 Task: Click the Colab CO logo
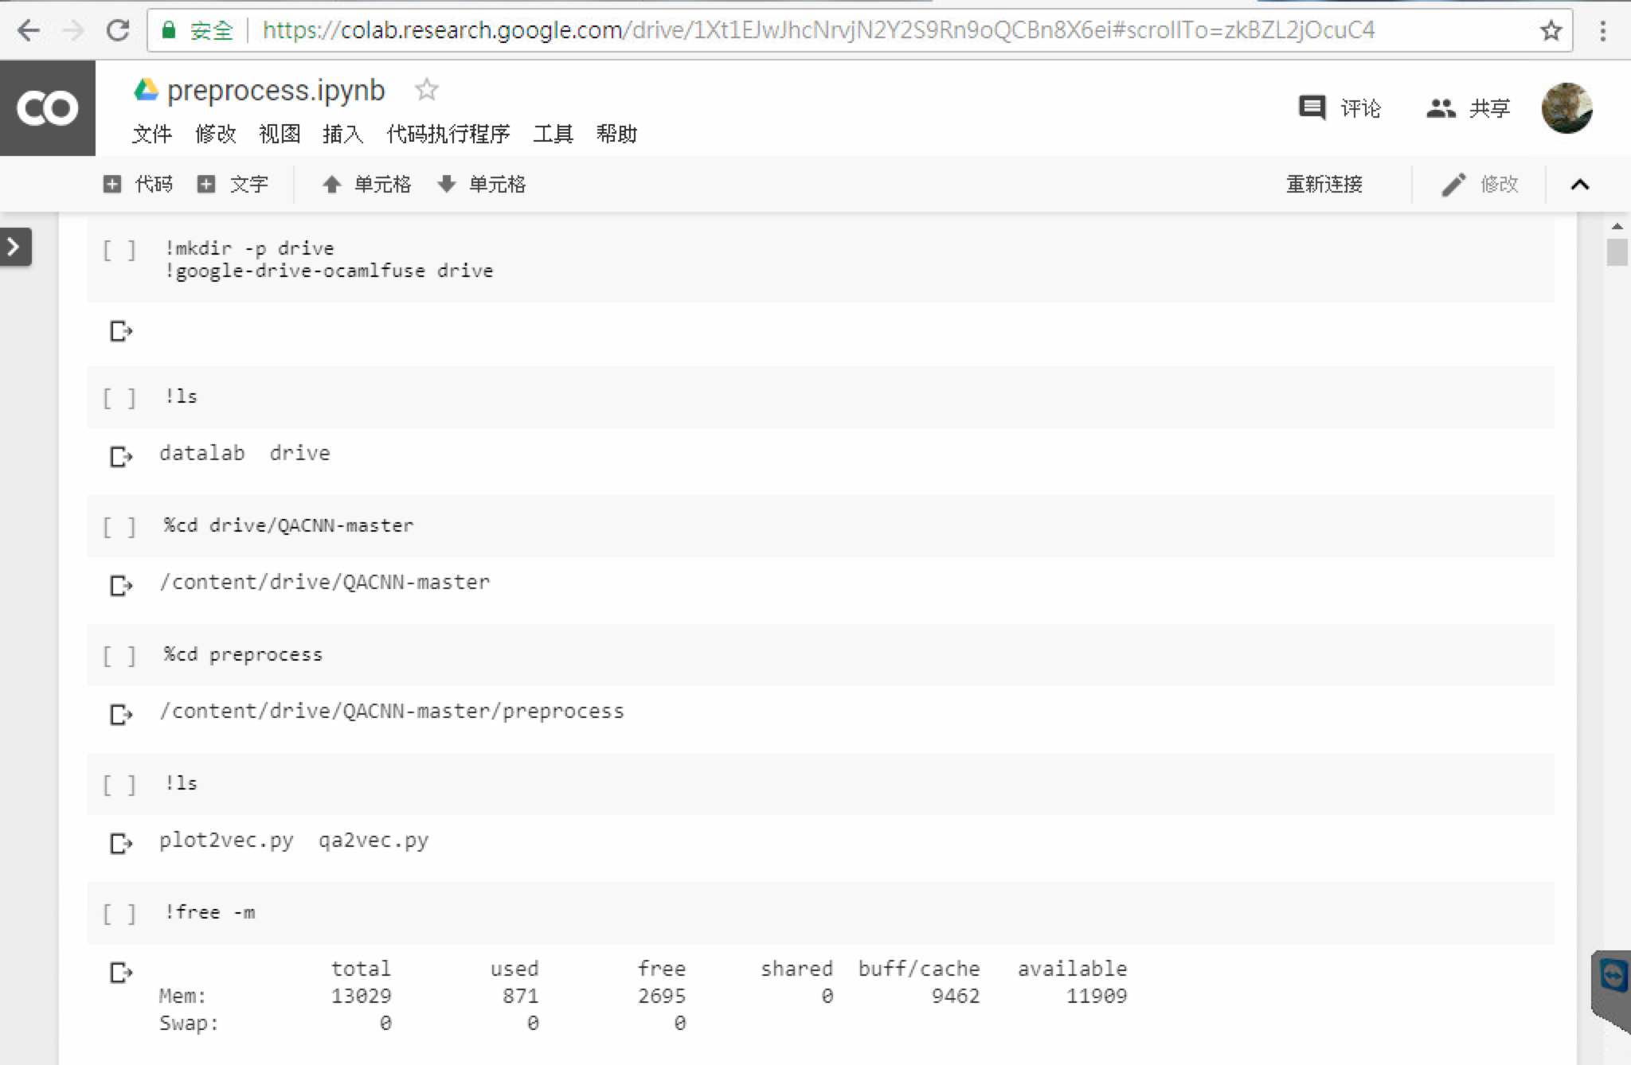[48, 108]
